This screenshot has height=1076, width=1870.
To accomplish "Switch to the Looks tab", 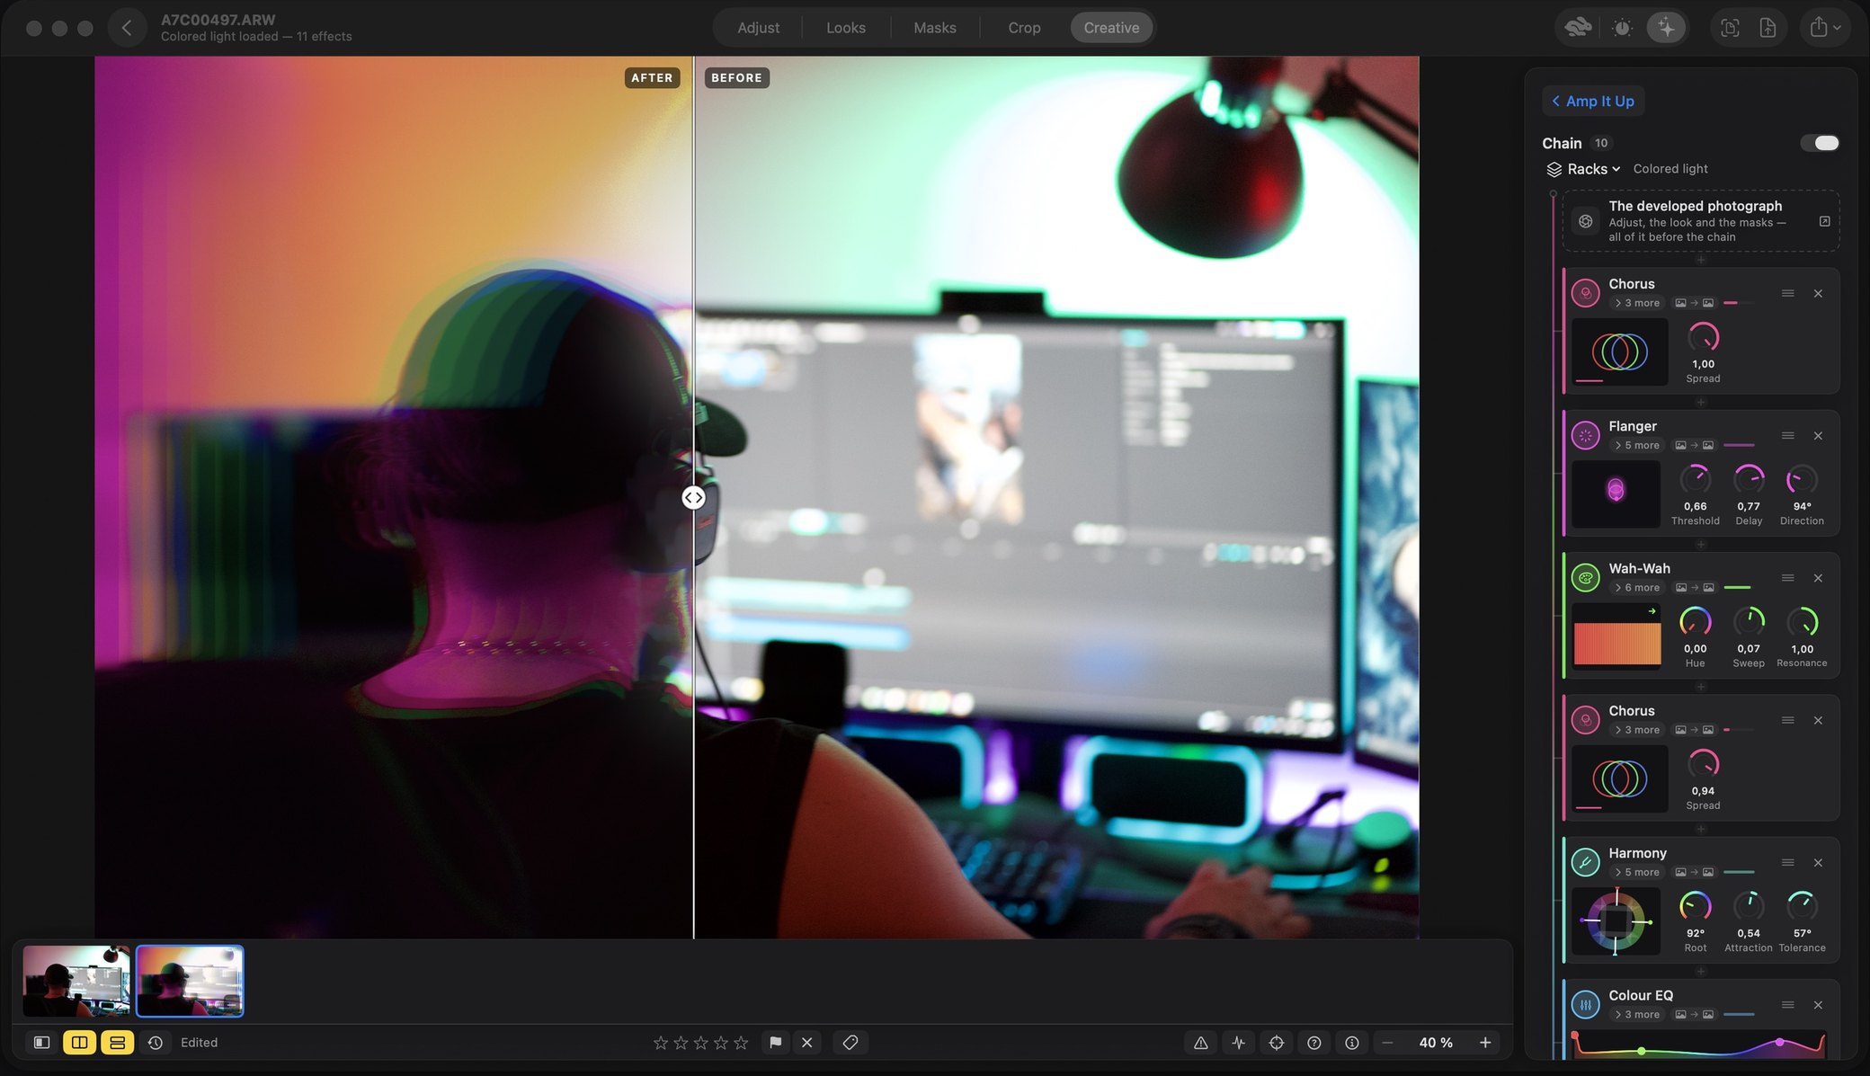I will click(x=845, y=28).
